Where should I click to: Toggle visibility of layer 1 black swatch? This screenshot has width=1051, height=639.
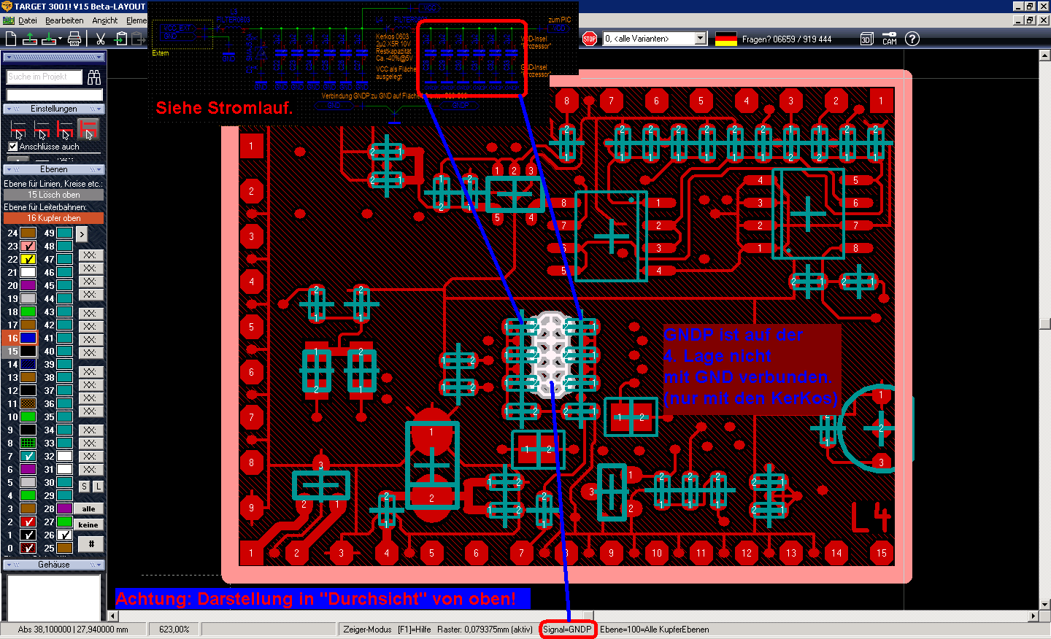(x=28, y=535)
